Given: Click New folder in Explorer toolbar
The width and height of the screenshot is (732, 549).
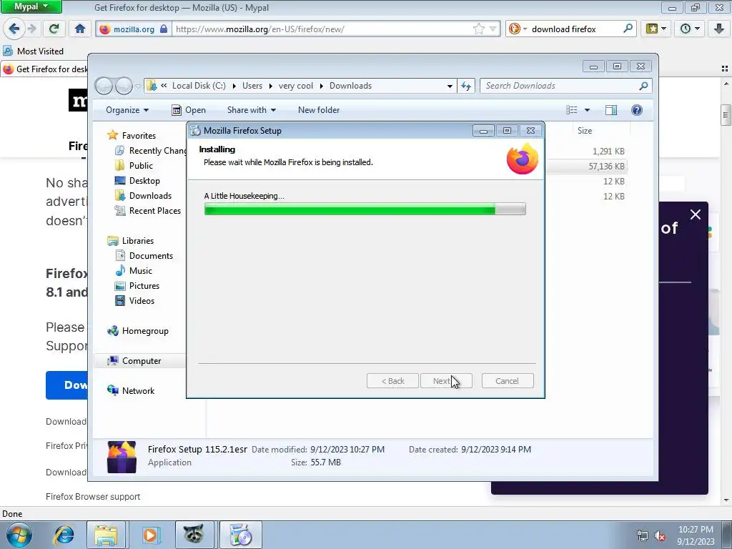Looking at the screenshot, I should 319,110.
